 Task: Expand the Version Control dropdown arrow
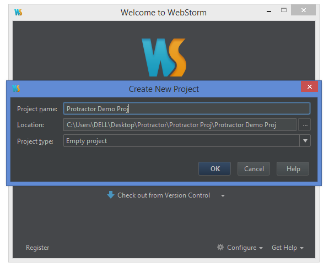223,196
